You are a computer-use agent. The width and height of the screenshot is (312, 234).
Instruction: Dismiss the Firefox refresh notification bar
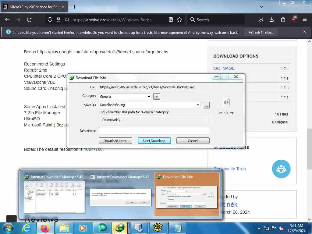point(304,32)
